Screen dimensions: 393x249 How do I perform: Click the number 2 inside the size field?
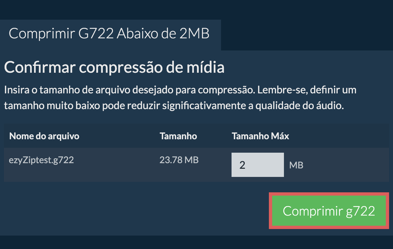pos(242,165)
